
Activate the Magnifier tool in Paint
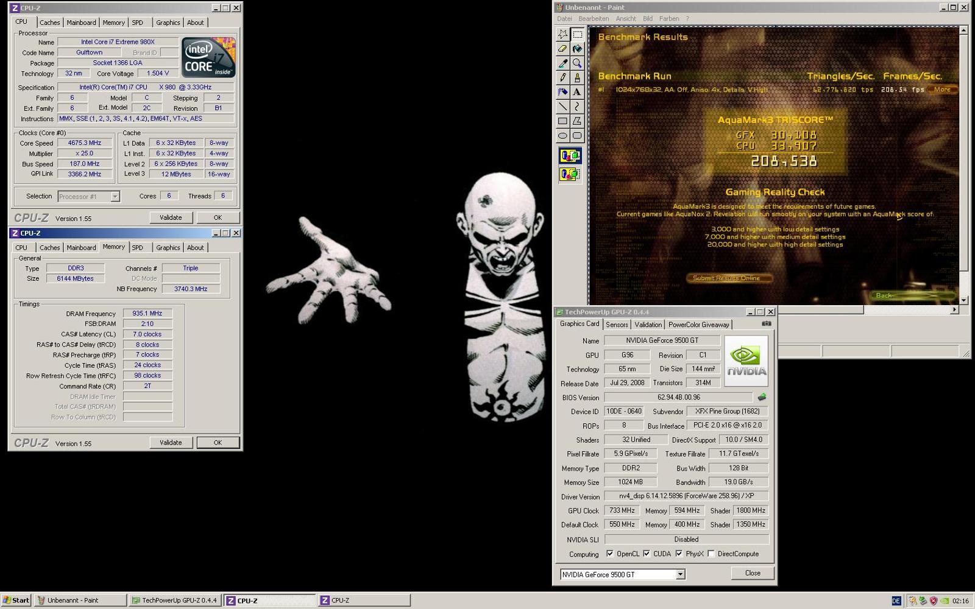577,63
